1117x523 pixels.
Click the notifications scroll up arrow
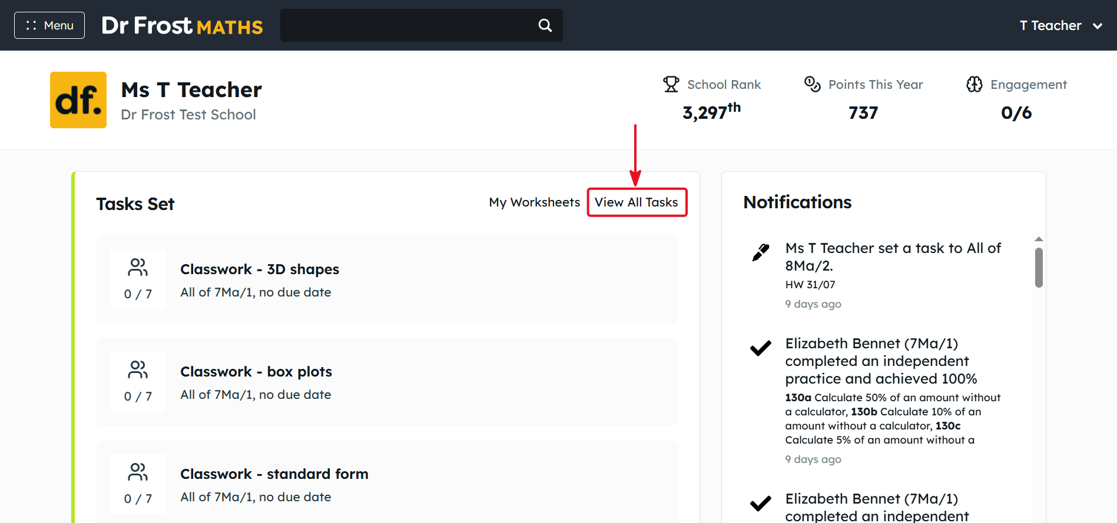pyautogui.click(x=1039, y=239)
